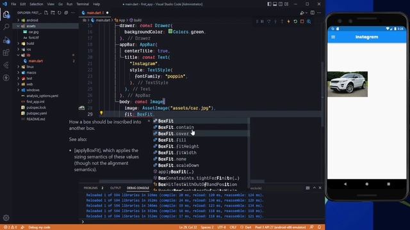Choose BoxFit.contain from suggestions
This screenshot has width=410, height=230.
click(x=201, y=127)
